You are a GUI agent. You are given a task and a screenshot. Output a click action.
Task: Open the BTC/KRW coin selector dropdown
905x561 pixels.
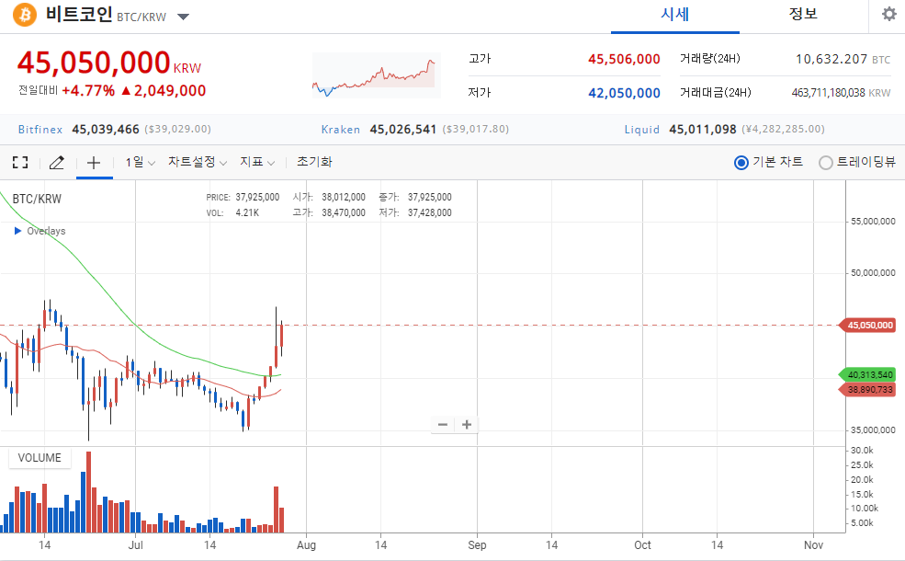[183, 17]
